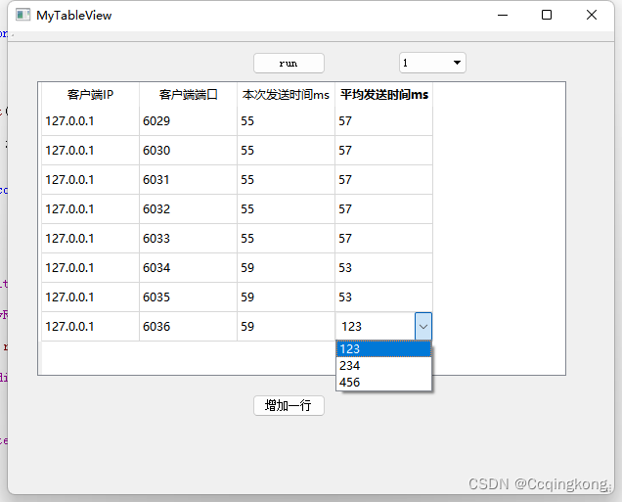The height and width of the screenshot is (502, 622).
Task: Click the 本次发送时间ms column header
Action: point(286,95)
